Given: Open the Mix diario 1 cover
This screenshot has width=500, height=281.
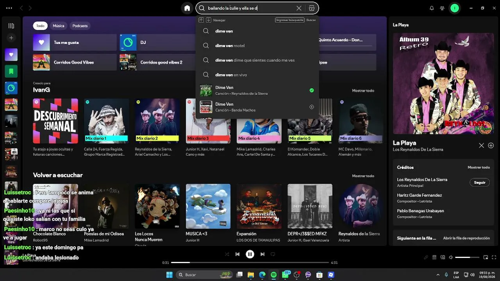Looking at the screenshot, I should [x=106, y=121].
